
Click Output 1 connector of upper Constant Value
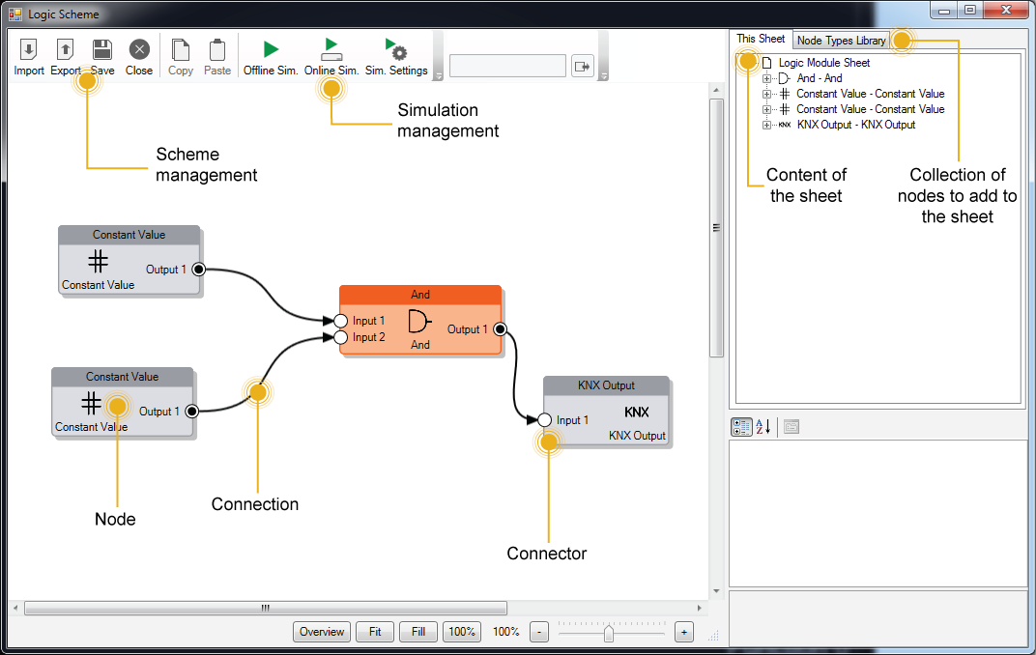(x=198, y=270)
